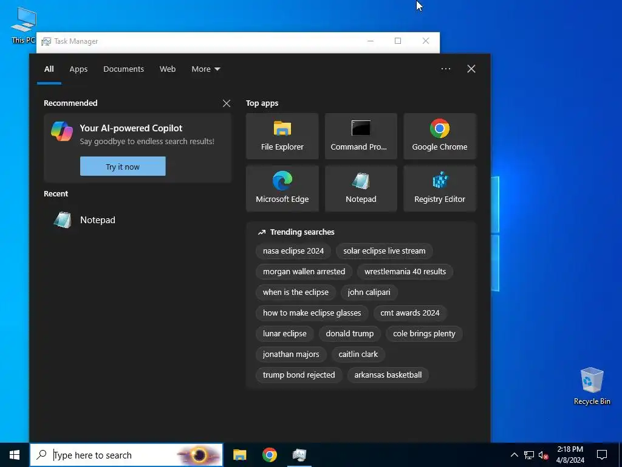
Task: Open File Explorer from the taskbar
Action: [239, 455]
